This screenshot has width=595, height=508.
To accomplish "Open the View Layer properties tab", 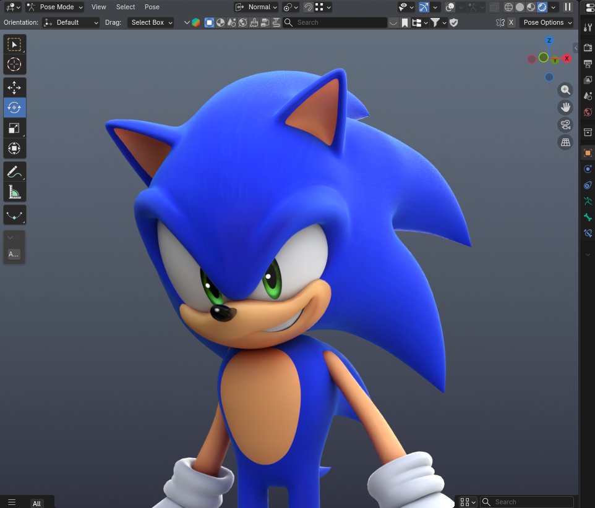I will [x=588, y=80].
